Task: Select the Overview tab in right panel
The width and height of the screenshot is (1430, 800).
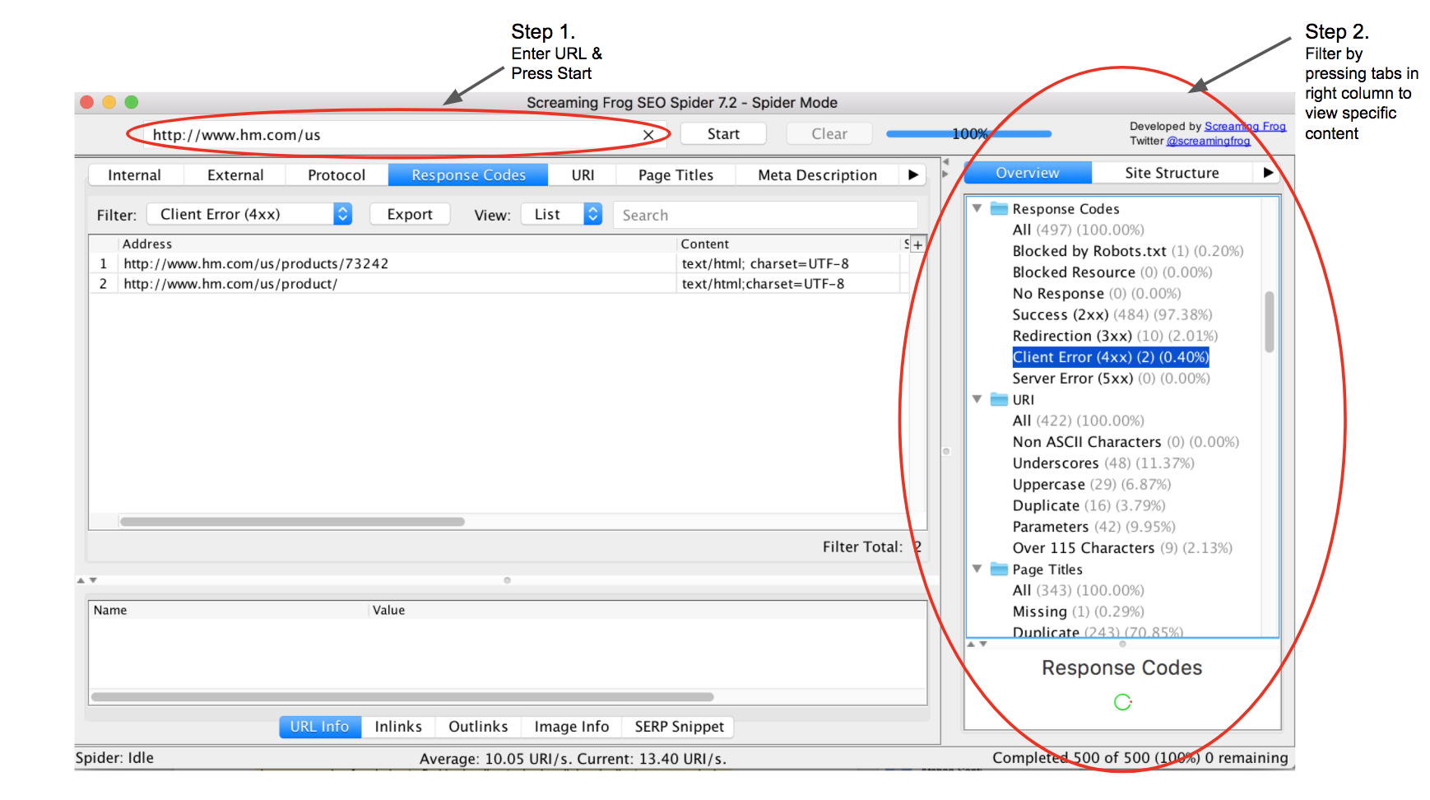Action: point(1028,173)
